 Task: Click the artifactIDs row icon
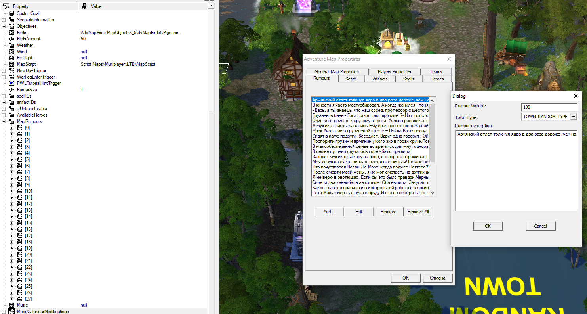coord(11,102)
